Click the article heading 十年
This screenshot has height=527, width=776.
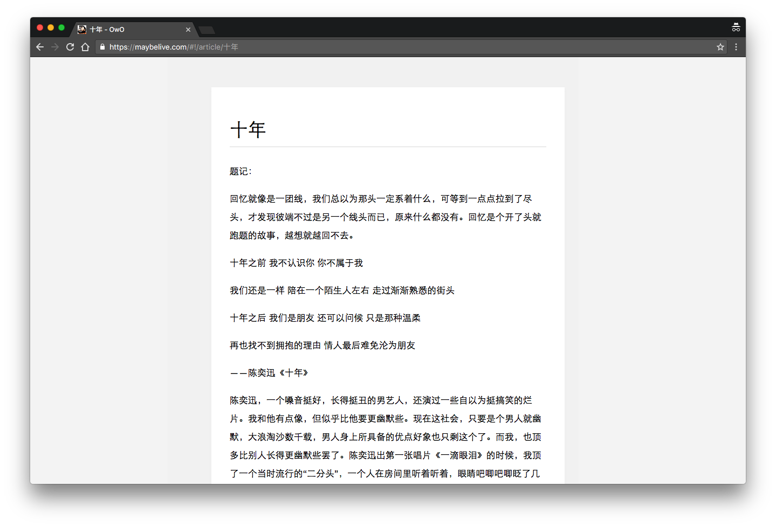coord(248,130)
